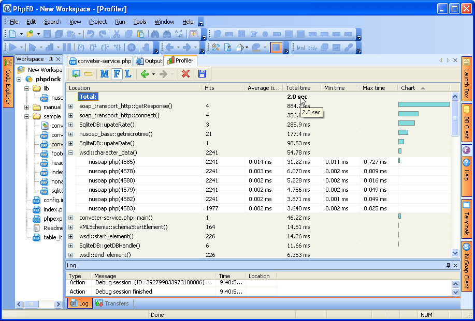The width and height of the screenshot is (475, 321).
Task: Click the Stop debugging round icon
Action: point(132,47)
